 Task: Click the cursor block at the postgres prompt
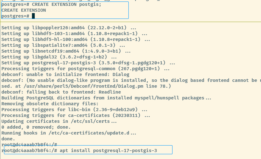pyautogui.click(x=33, y=16)
